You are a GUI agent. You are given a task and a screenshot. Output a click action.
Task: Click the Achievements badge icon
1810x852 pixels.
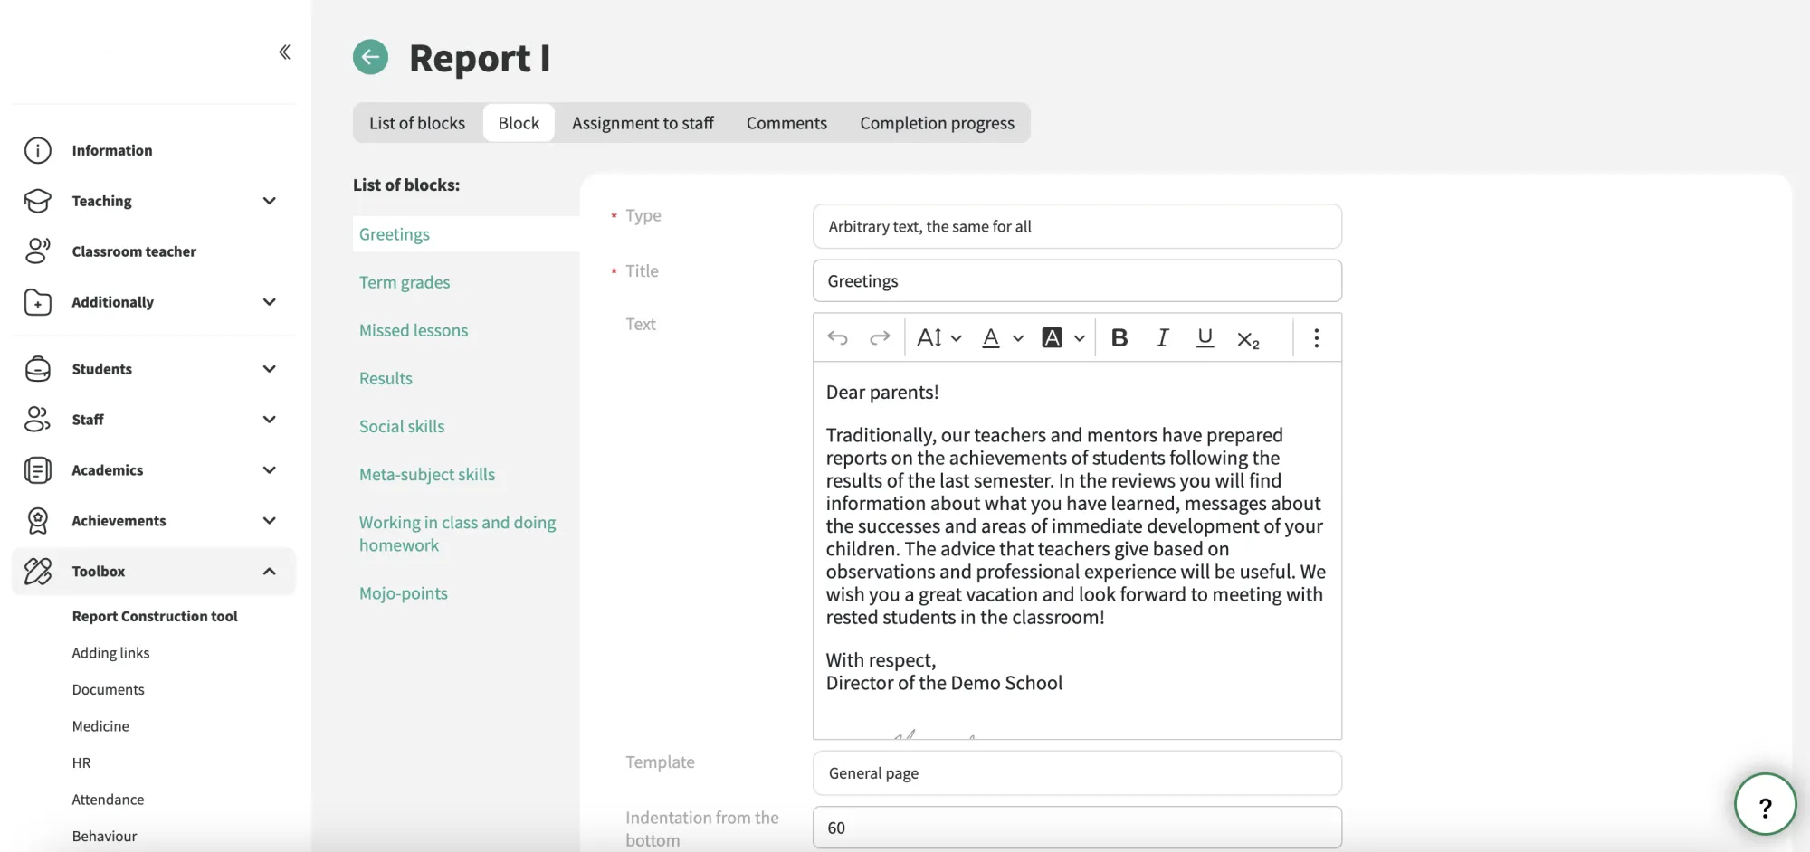38,521
